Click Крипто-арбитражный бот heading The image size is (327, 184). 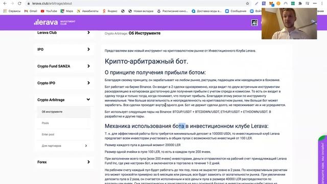point(147,61)
